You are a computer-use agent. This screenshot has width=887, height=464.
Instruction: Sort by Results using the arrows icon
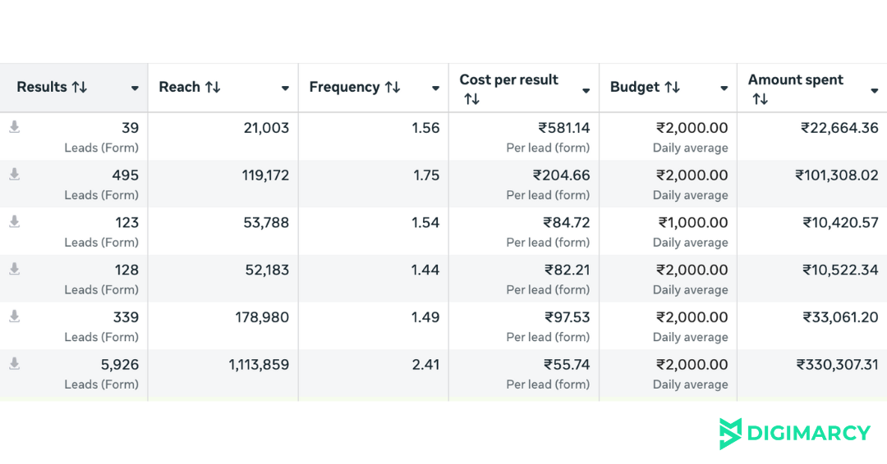tap(80, 88)
